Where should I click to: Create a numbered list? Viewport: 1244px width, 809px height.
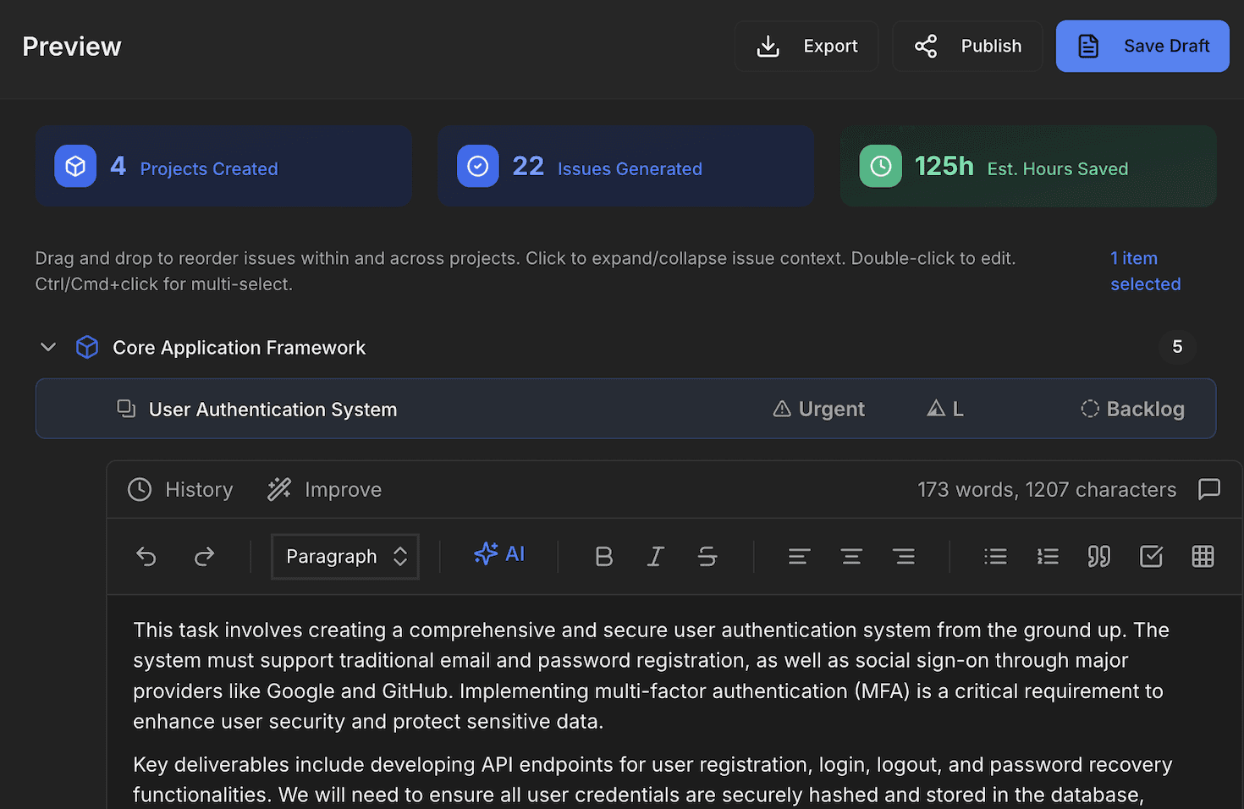tap(1048, 557)
